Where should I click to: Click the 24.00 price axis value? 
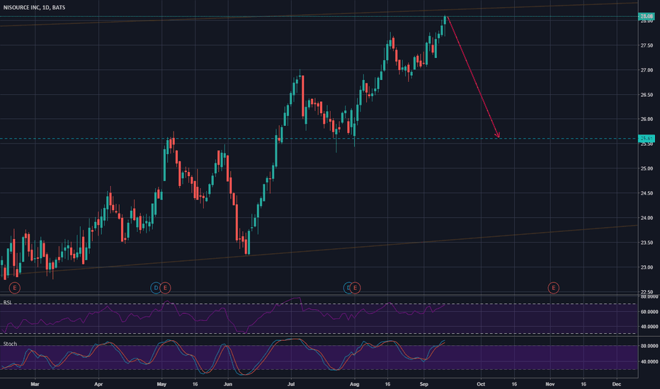click(x=647, y=218)
